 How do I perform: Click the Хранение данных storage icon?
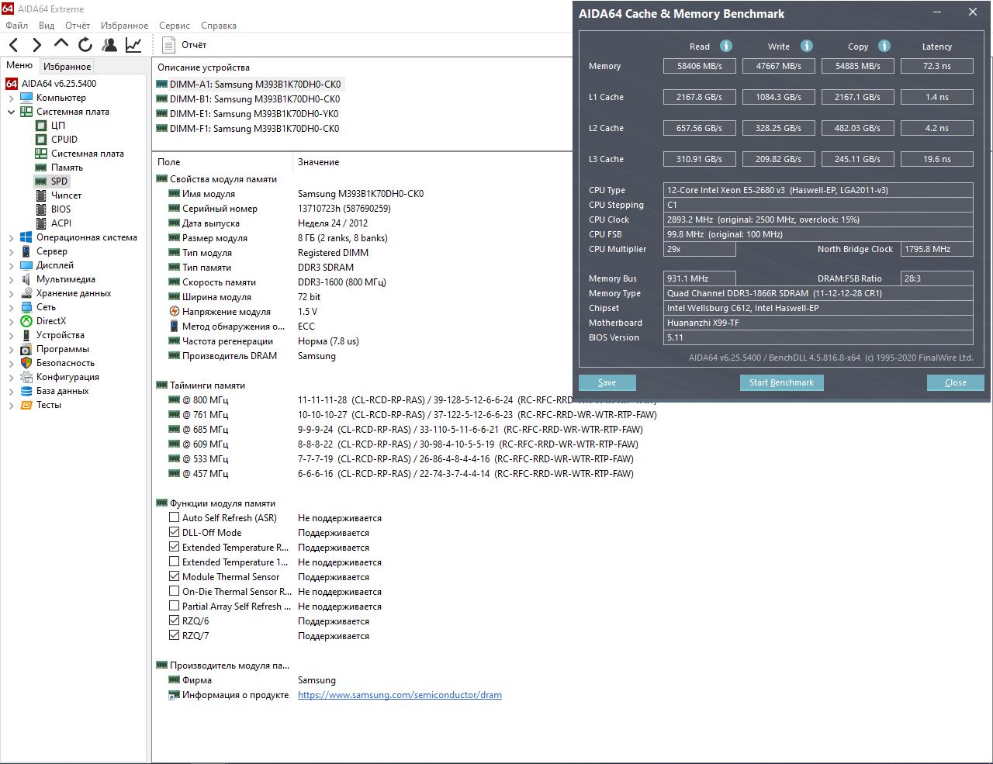point(26,293)
